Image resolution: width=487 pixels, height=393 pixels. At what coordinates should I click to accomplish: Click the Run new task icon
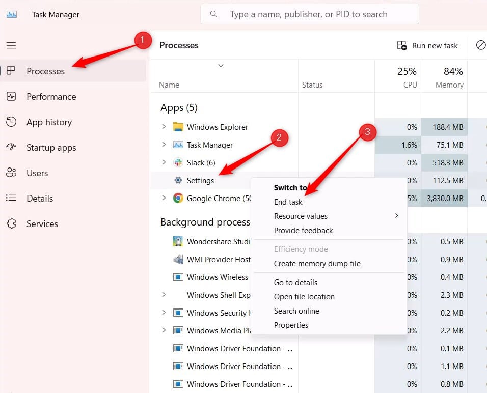(x=402, y=45)
